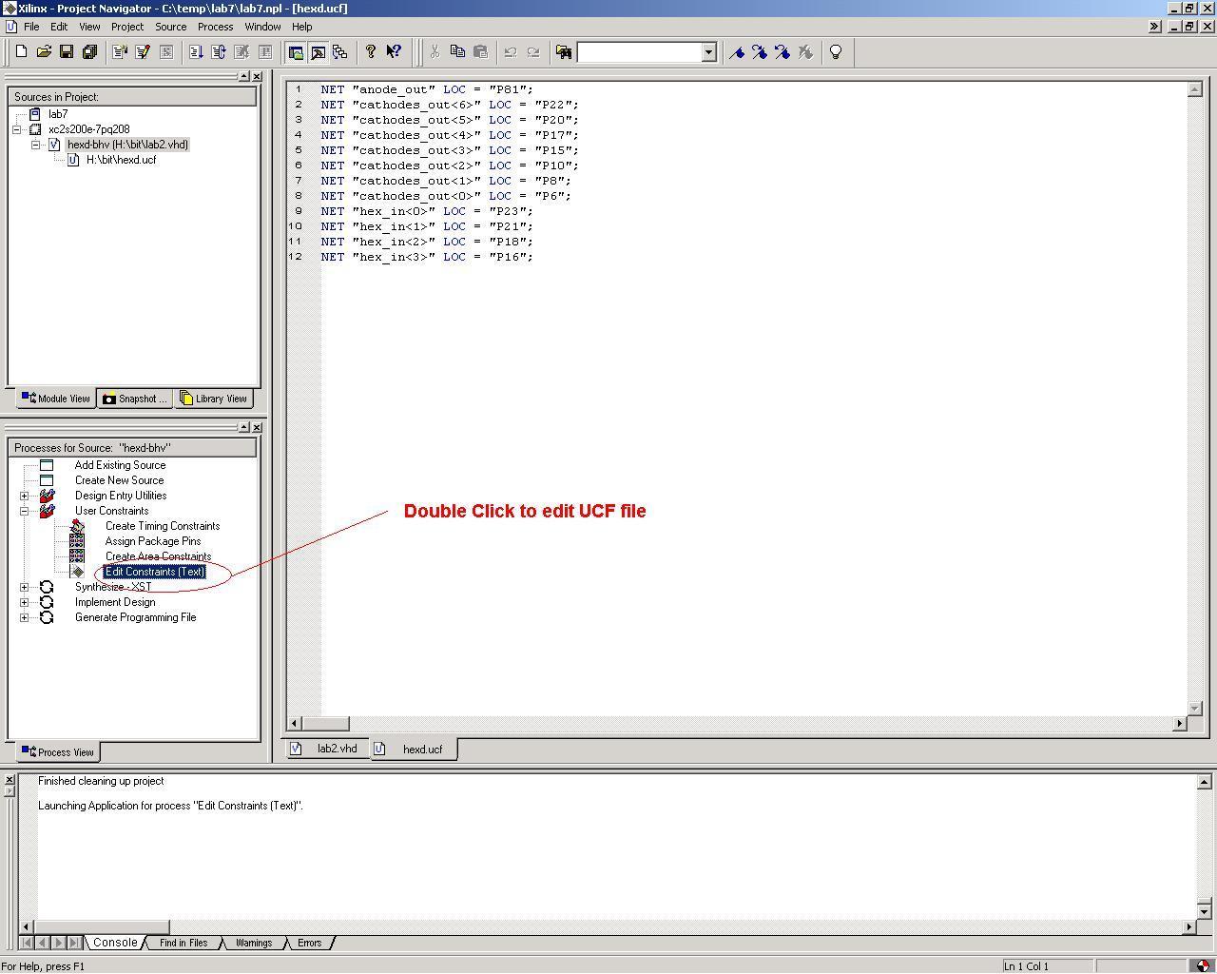
Task: Click line 1 anode_out constraint text
Action: (x=427, y=89)
